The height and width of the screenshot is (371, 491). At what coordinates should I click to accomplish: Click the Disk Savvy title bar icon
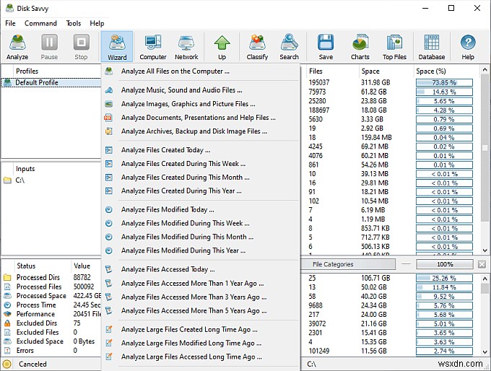pos(9,8)
